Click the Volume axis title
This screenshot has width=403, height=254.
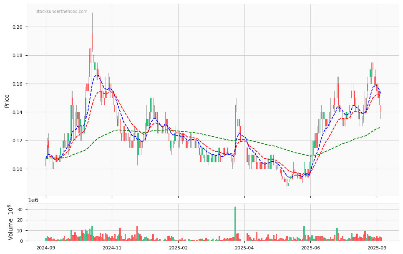click(10, 222)
